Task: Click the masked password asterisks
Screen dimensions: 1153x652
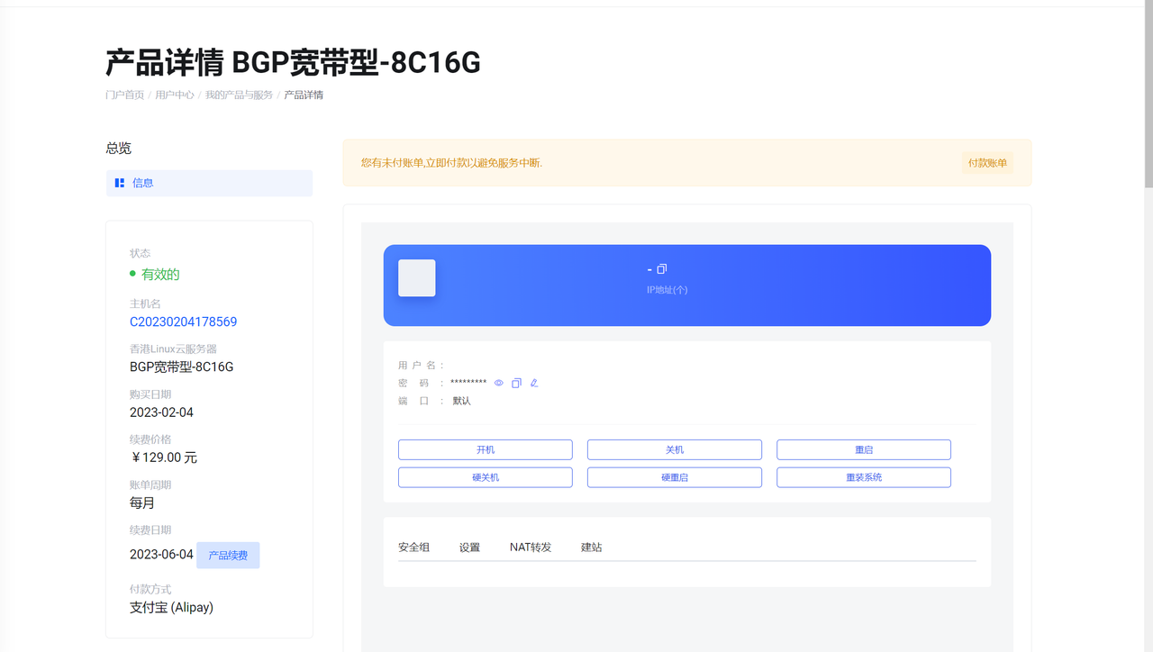Action: 468,383
